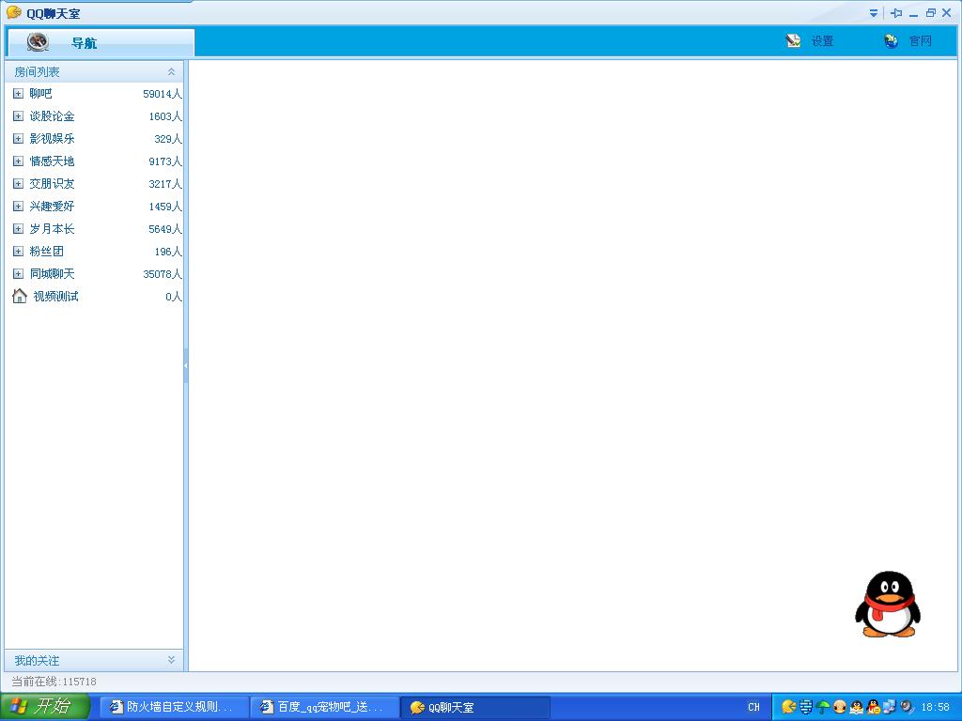The width and height of the screenshot is (962, 721).
Task: Click the QQ penguin messenger tray icon
Action: click(873, 707)
